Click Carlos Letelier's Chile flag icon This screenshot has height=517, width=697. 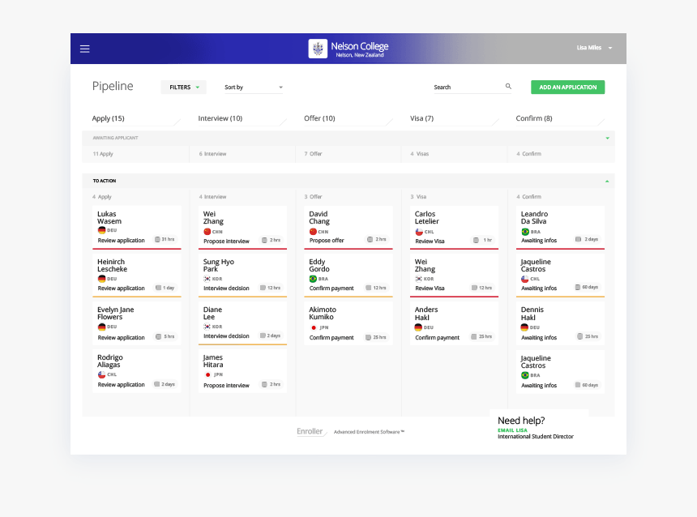419,232
